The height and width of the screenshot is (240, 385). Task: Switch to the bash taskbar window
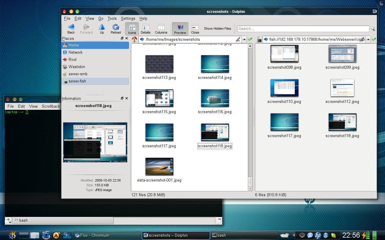pos(244,235)
